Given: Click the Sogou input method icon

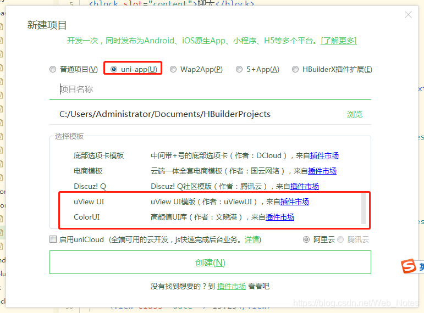Looking at the screenshot, I should click(x=408, y=266).
